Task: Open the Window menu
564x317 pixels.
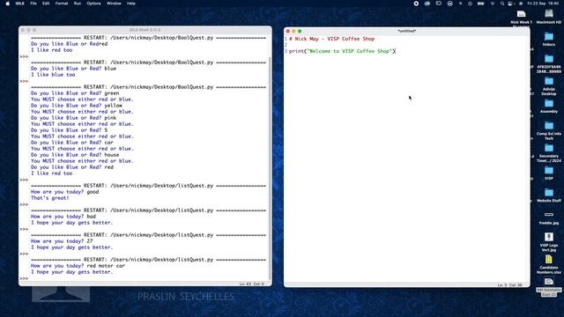Action: pyautogui.click(x=114, y=4)
